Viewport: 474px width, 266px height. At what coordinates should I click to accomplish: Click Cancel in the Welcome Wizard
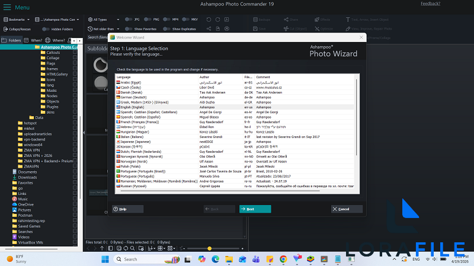pyautogui.click(x=347, y=209)
